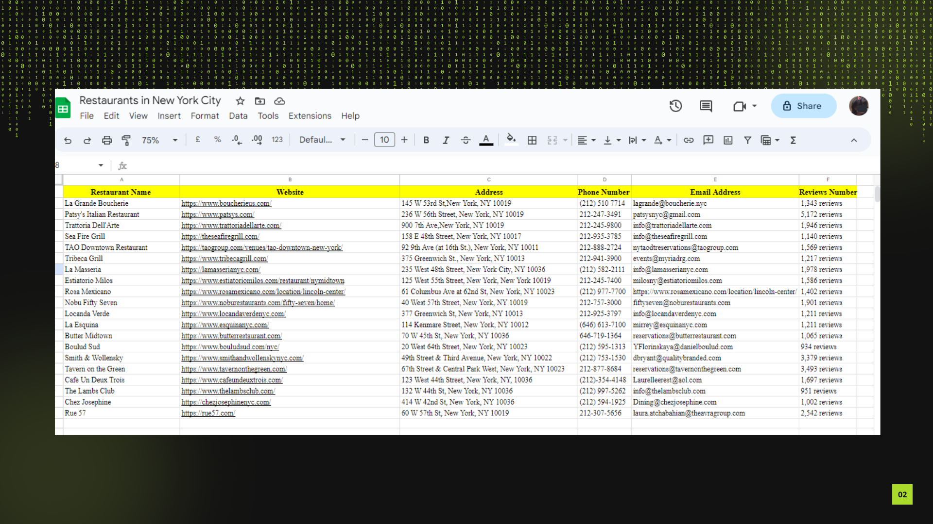Open the Extensions menu
This screenshot has width=933, height=524.
[310, 116]
